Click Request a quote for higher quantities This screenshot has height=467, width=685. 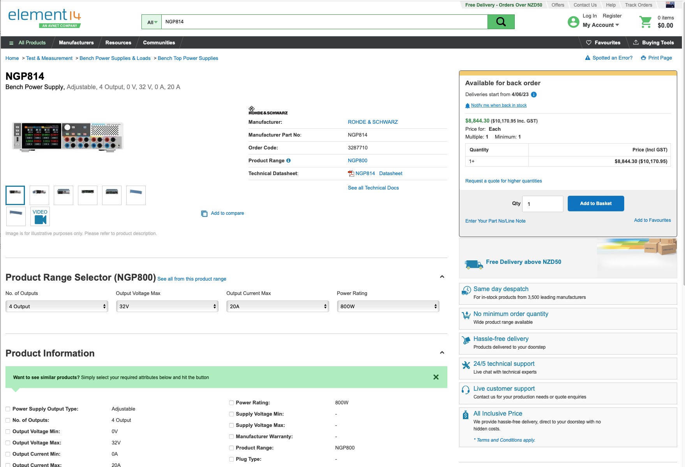point(503,181)
